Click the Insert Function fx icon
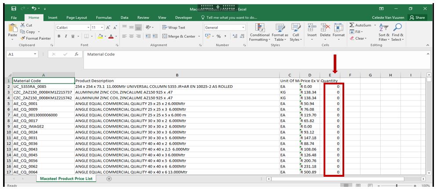 76,54
